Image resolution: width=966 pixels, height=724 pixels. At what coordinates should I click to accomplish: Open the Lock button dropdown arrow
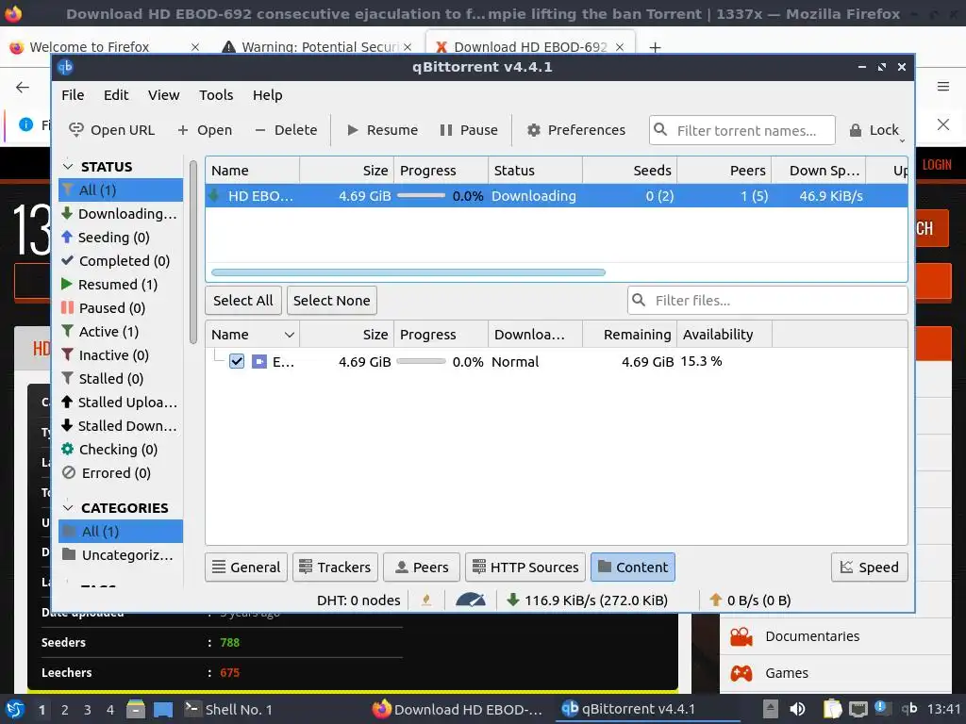902,141
